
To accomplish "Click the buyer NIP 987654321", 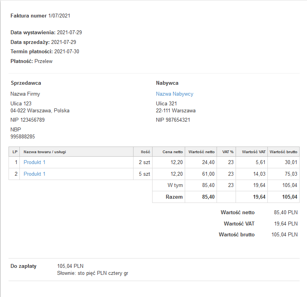I will tap(173, 120).
